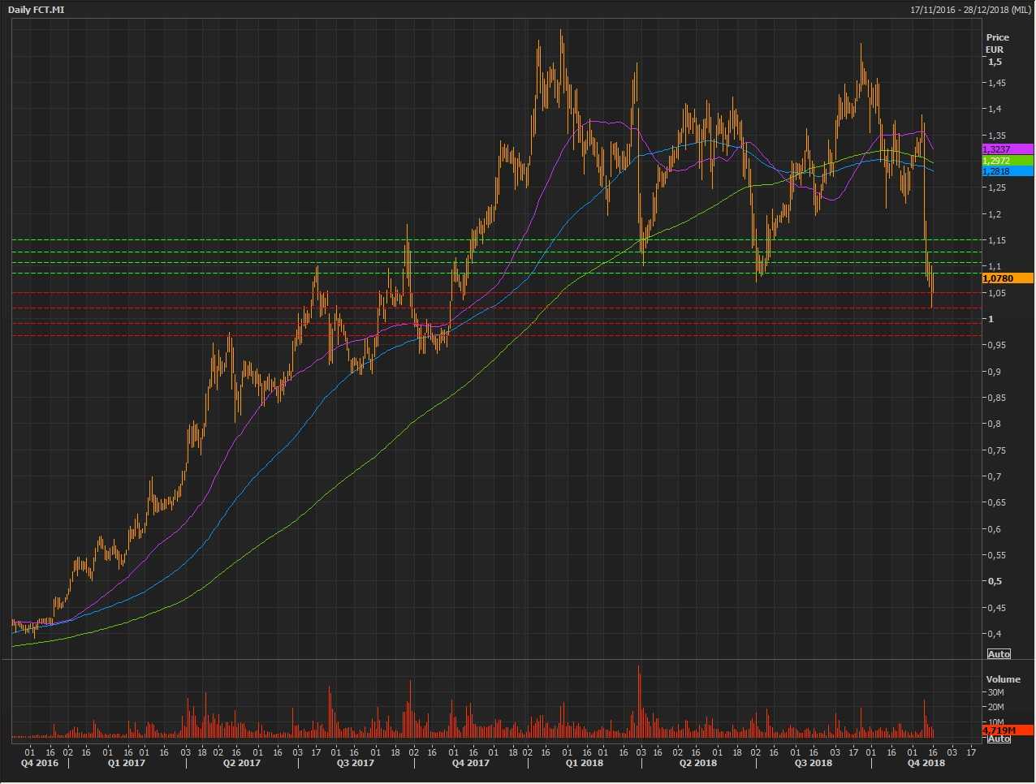The width and height of the screenshot is (1036, 784).
Task: Click the Q1 2018 quarter label
Action: 585,763
